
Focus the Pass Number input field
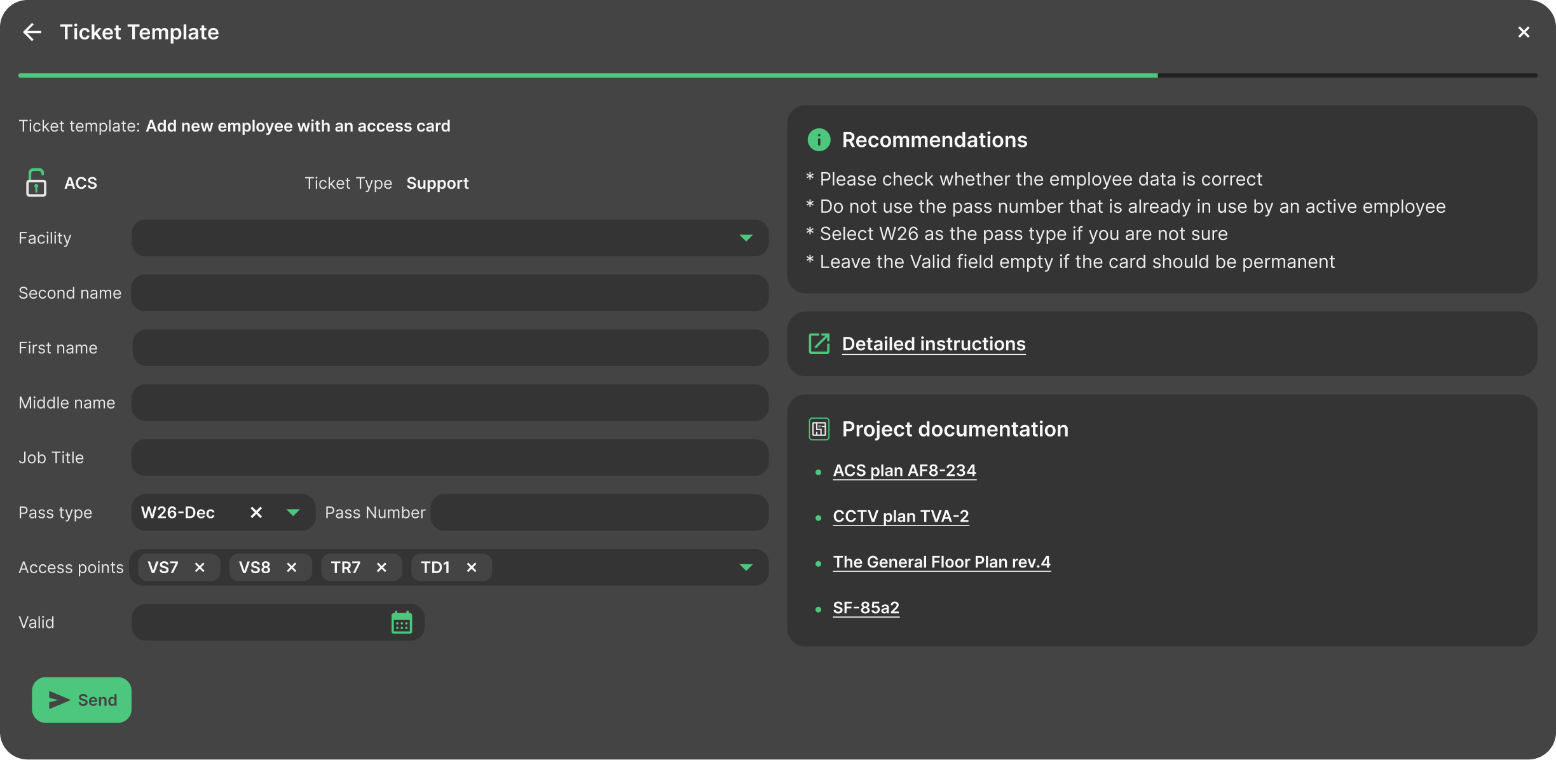[599, 513]
